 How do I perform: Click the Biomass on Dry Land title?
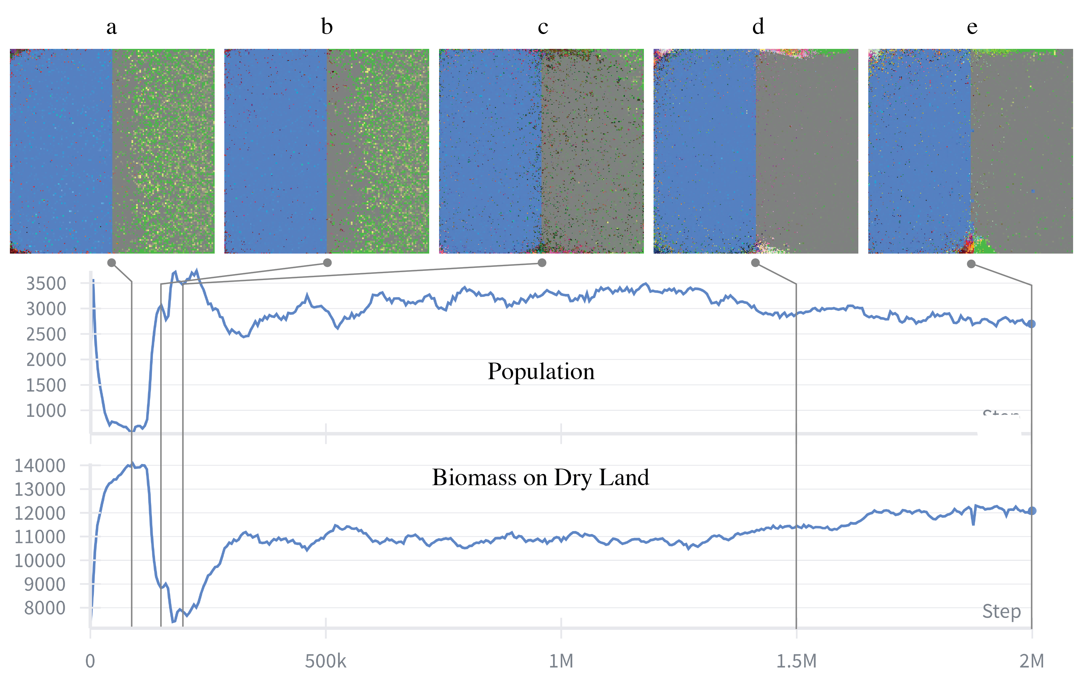541,478
